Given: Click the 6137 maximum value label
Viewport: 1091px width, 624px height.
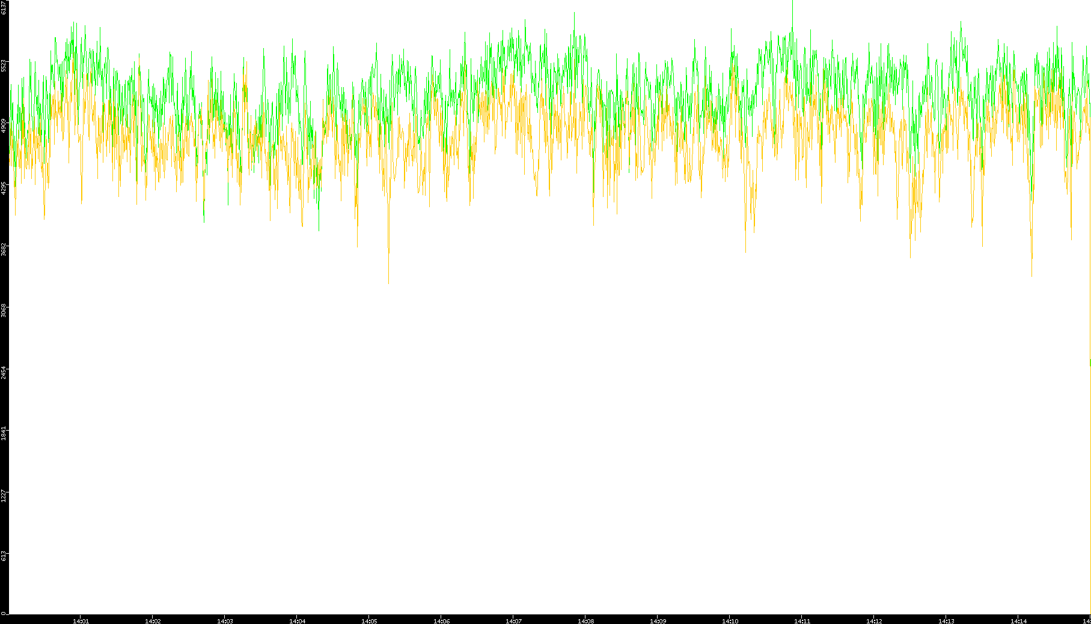Looking at the screenshot, I should [4, 8].
